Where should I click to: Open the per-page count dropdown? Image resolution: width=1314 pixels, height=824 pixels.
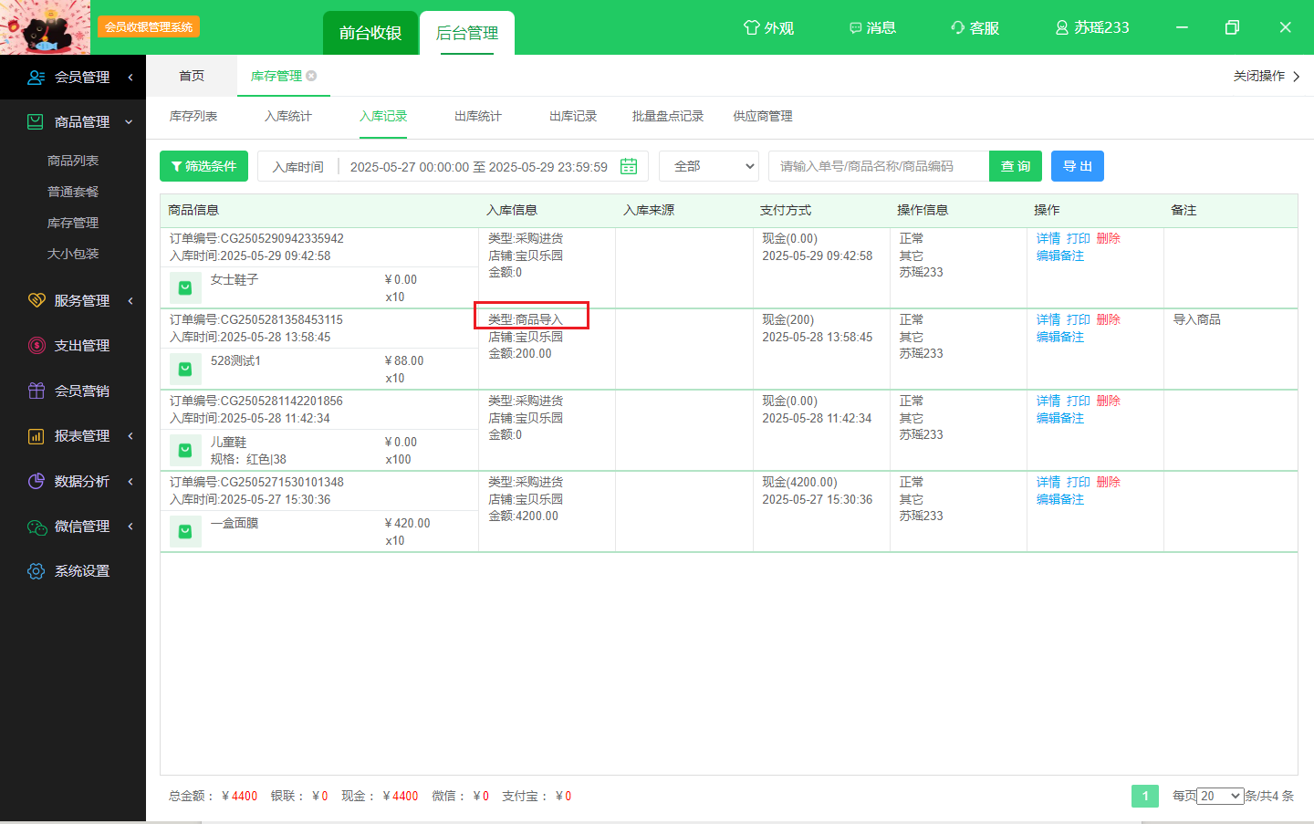click(1220, 796)
